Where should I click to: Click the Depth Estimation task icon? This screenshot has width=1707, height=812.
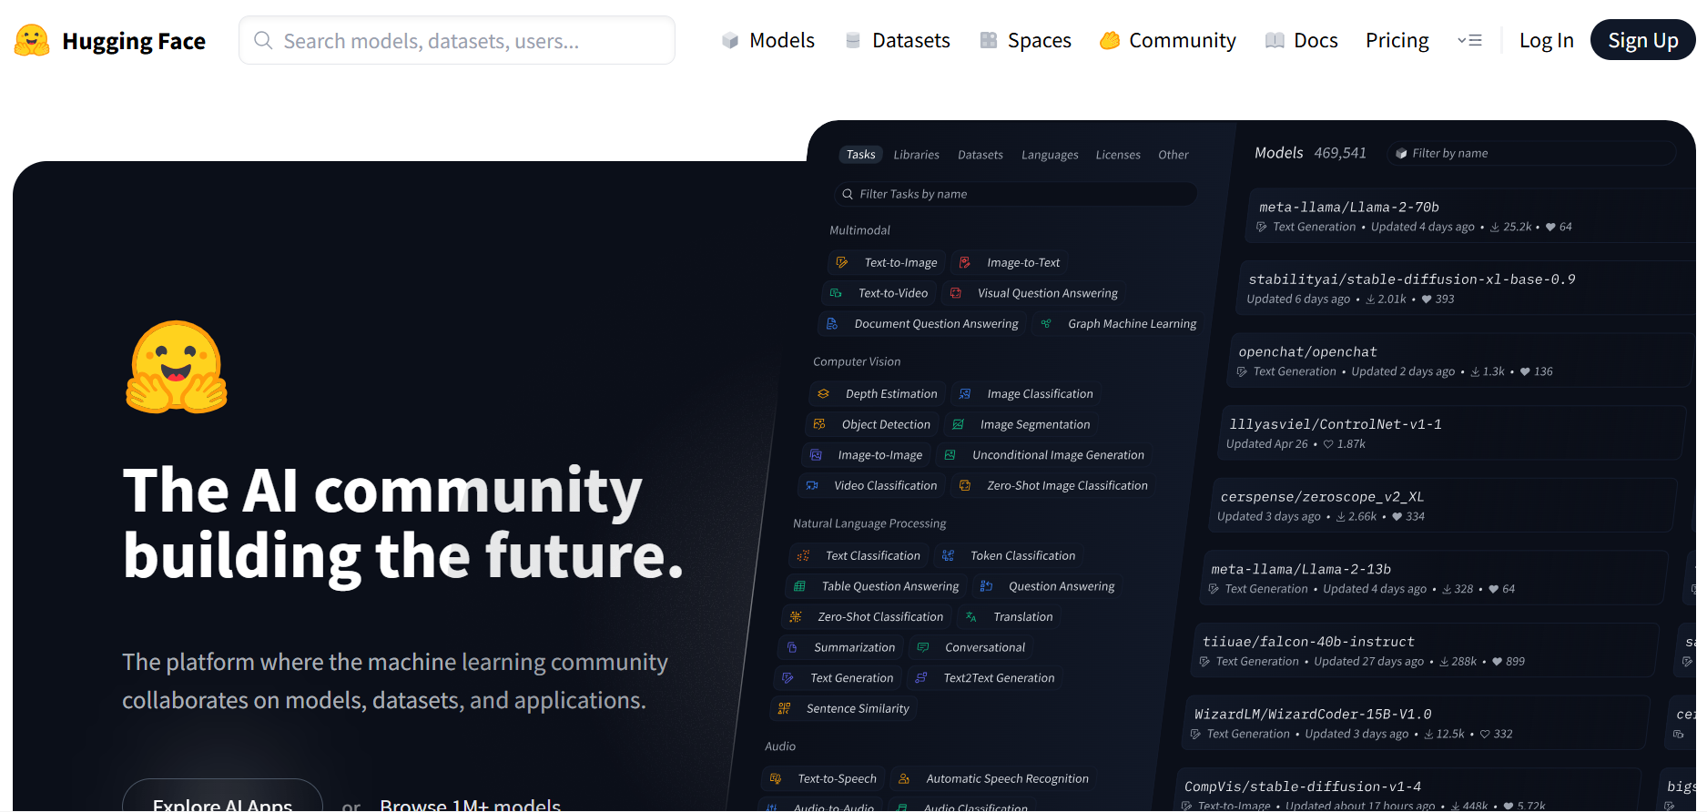[823, 393]
